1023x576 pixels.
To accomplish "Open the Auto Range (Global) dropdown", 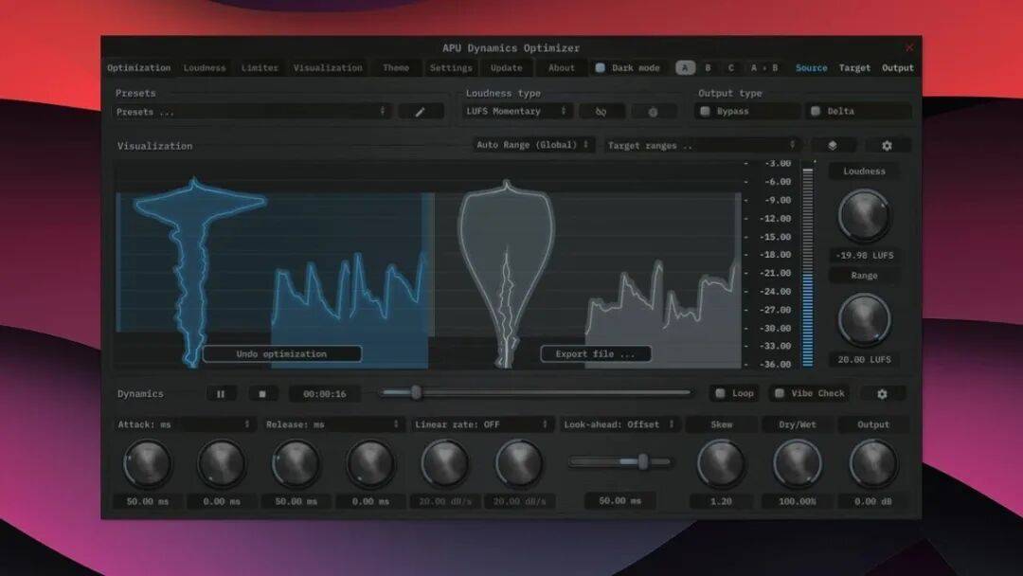I will (531, 145).
